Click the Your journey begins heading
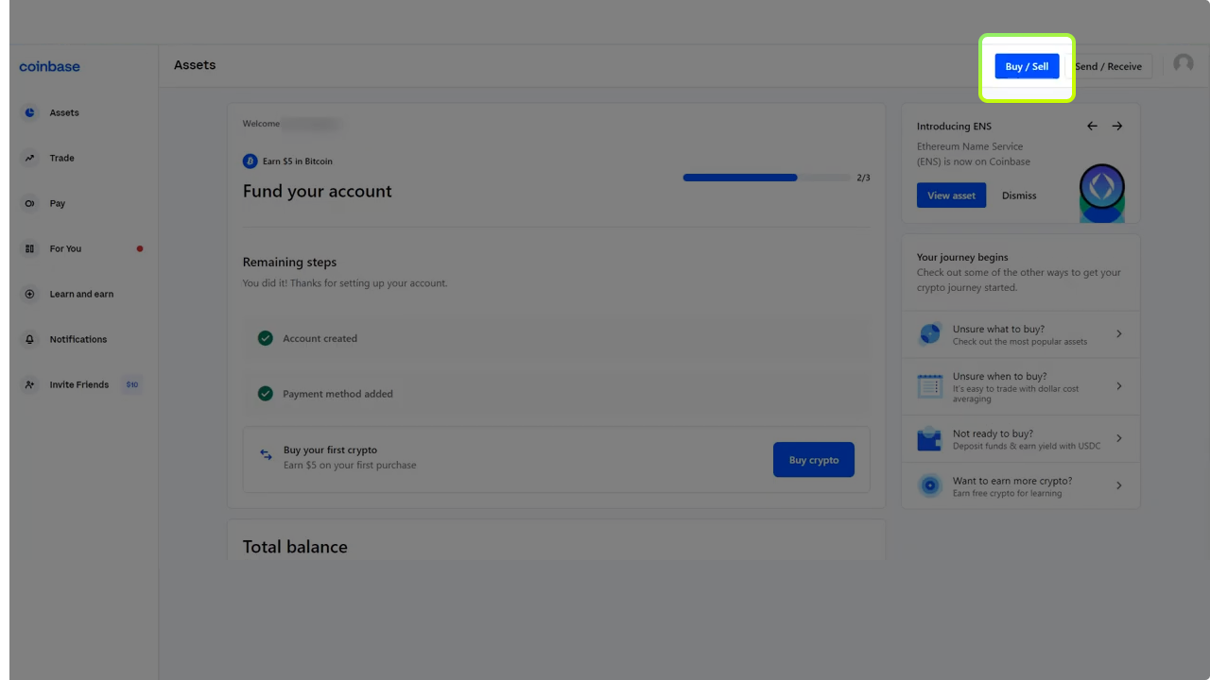Image resolution: width=1210 pixels, height=680 pixels. (x=962, y=257)
